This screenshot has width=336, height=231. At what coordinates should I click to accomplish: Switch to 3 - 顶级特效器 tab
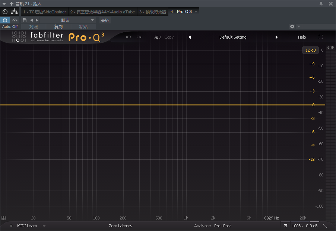153,12
